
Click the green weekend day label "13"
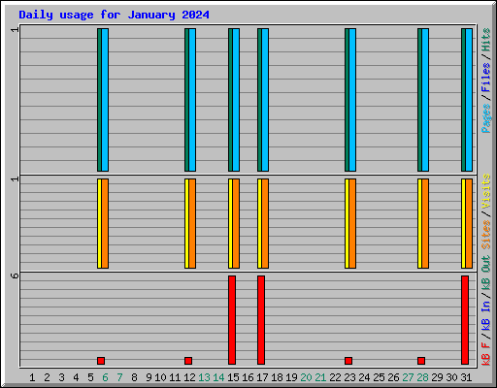pos(204,377)
